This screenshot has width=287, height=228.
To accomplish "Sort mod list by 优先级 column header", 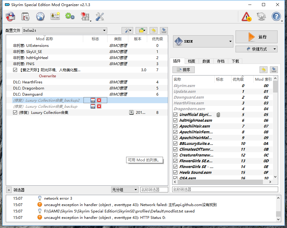I will click(157, 39).
